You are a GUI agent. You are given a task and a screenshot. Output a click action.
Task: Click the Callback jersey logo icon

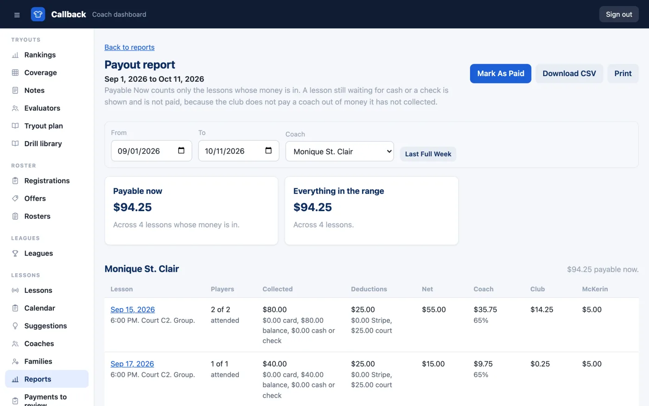pos(38,14)
